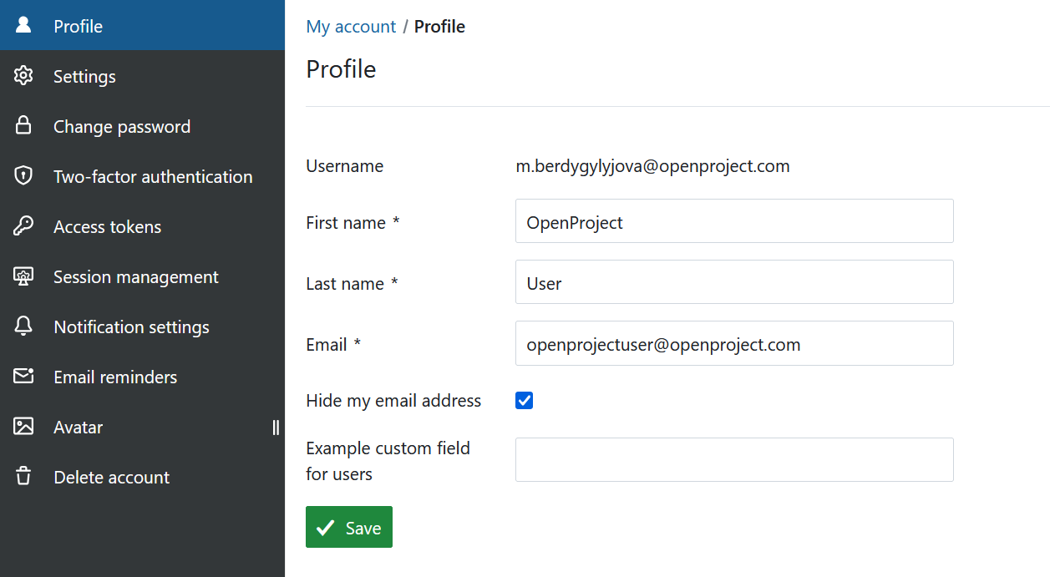1050x577 pixels.
Task: Click the Profile person icon in sidebar
Action: pos(23,25)
